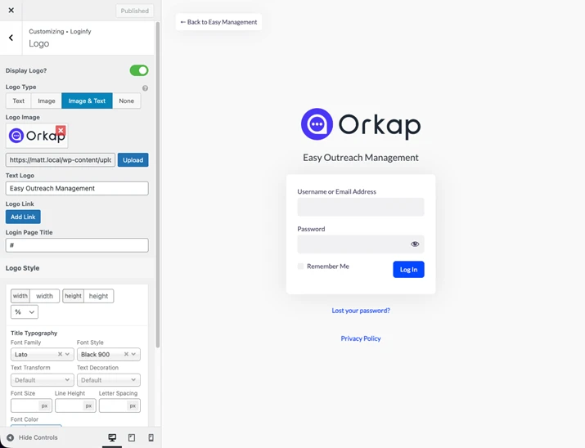This screenshot has width=585, height=448.
Task: Select None logo type
Action: [127, 101]
